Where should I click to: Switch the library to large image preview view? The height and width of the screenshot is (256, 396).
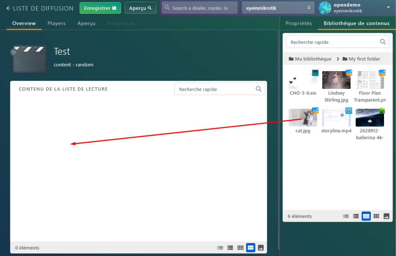coord(386,216)
